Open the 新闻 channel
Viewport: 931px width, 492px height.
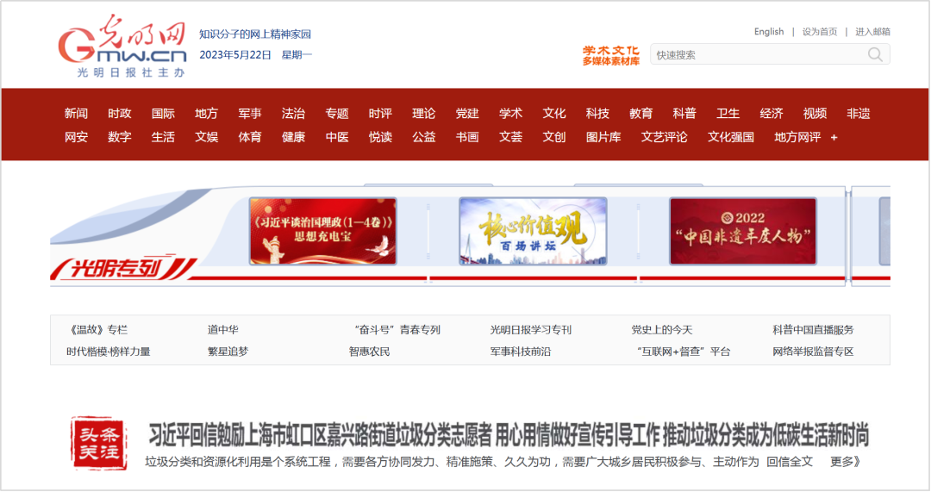click(x=76, y=114)
